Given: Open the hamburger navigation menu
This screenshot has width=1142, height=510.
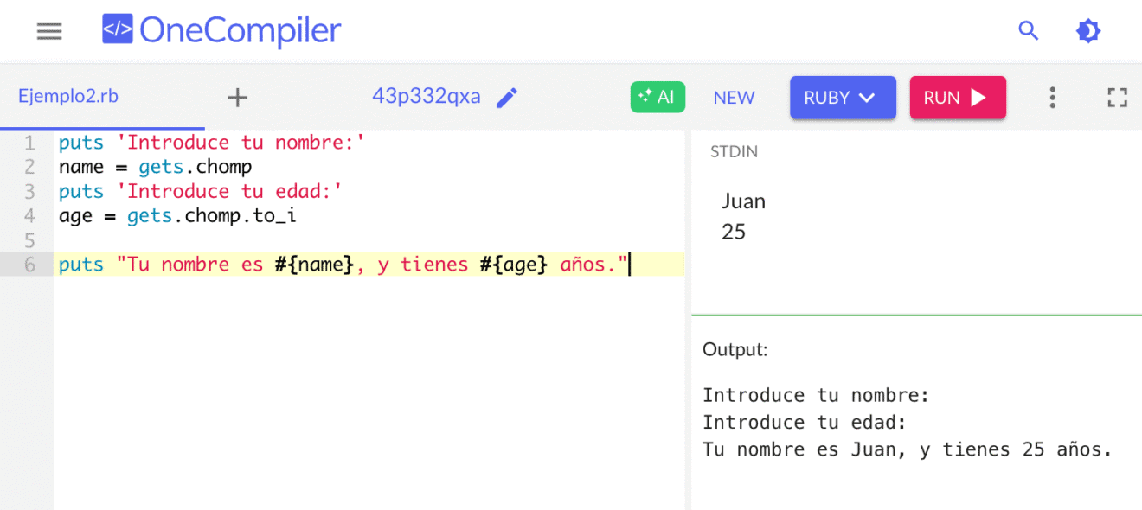Looking at the screenshot, I should [49, 31].
